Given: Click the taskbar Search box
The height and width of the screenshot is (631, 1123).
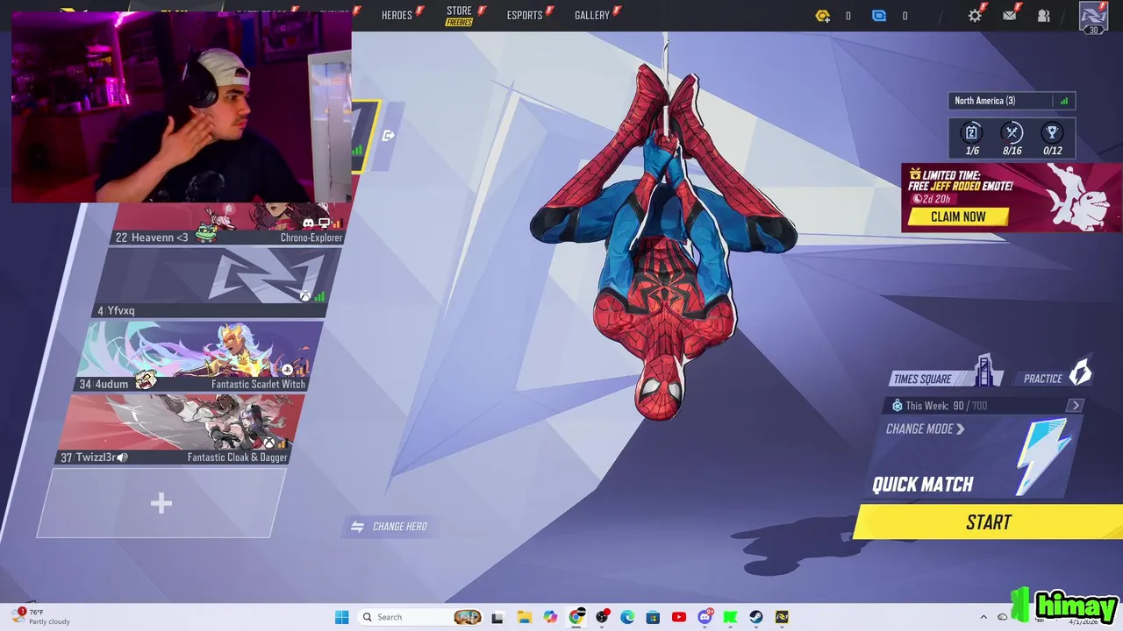Looking at the screenshot, I should coord(421,617).
